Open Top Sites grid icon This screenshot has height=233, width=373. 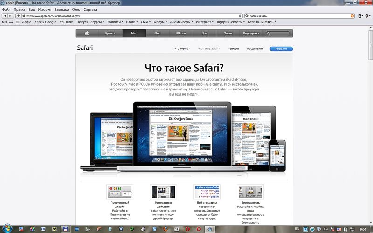pos(17,22)
